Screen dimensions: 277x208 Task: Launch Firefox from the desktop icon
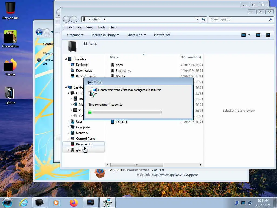pyautogui.click(x=11, y=67)
